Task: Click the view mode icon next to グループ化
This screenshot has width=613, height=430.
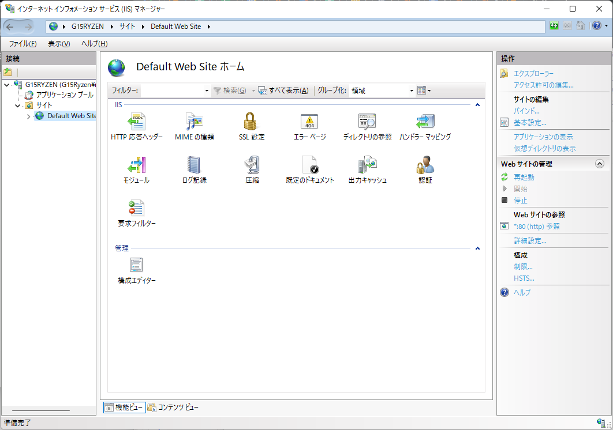Action: 421,90
